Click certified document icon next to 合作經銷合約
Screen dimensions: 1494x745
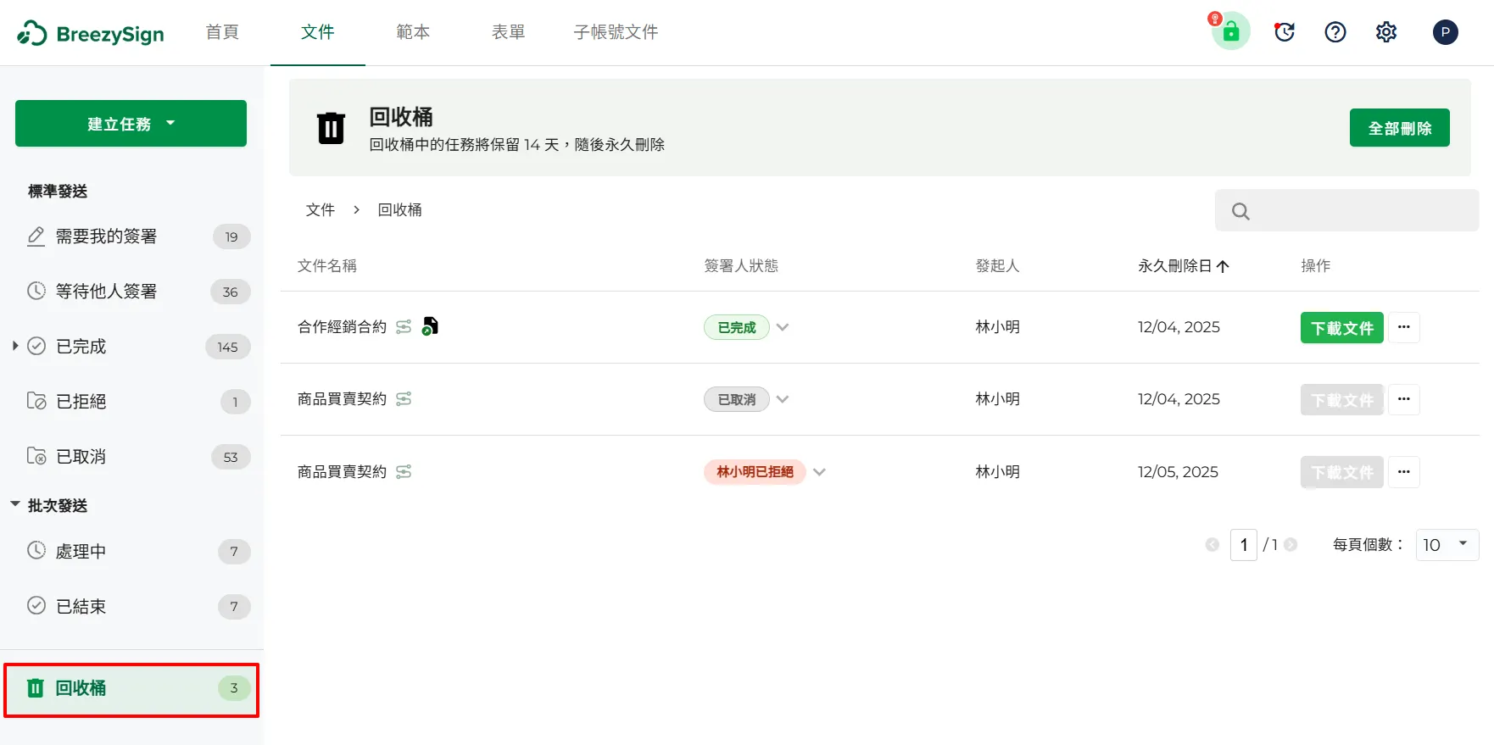(430, 326)
